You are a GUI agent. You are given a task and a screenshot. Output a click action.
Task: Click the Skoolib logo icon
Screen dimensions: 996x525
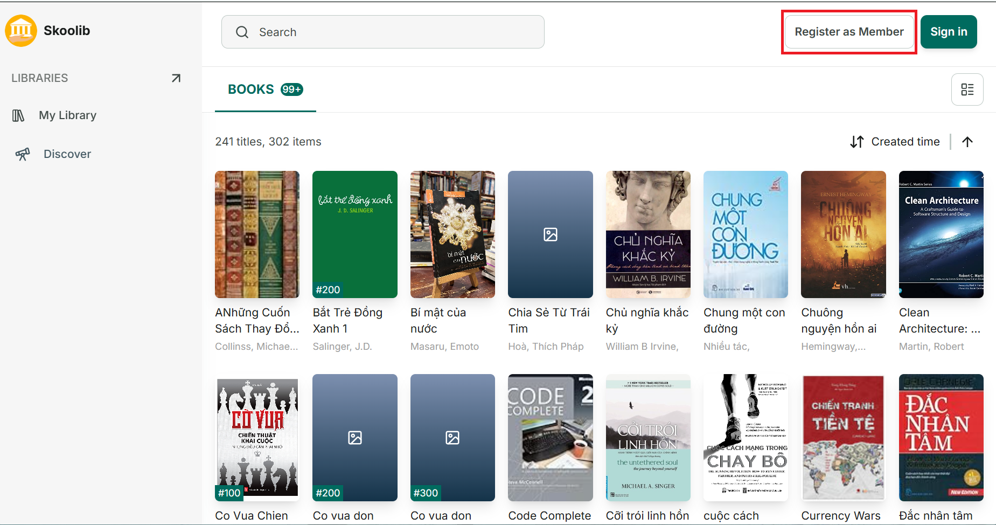coord(21,31)
